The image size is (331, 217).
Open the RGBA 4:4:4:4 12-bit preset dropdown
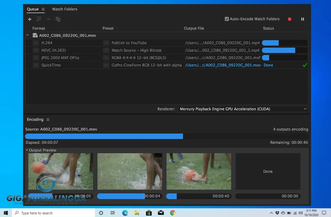pos(106,58)
